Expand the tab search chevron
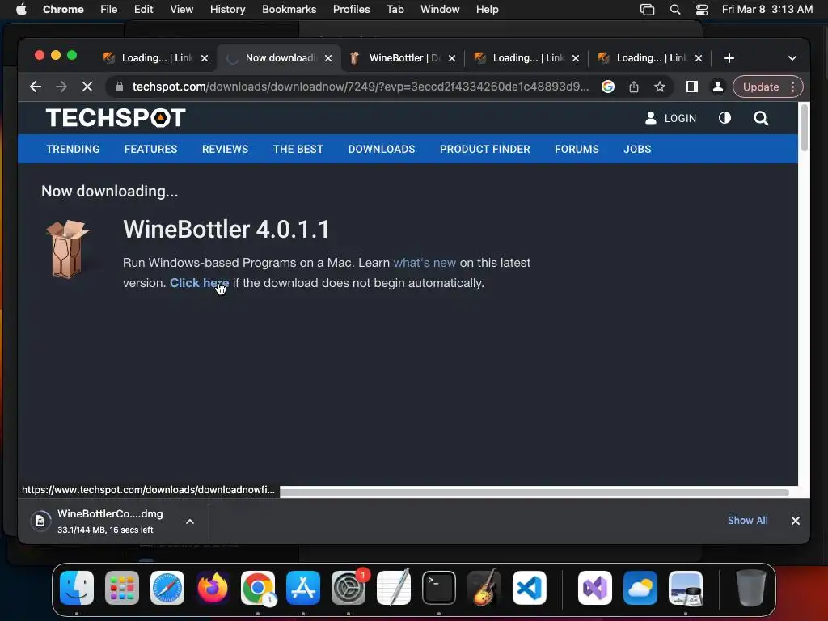 (x=792, y=58)
